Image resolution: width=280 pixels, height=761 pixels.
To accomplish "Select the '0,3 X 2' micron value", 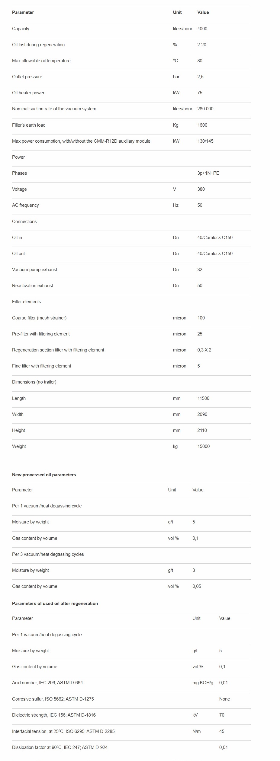I will [x=204, y=350].
